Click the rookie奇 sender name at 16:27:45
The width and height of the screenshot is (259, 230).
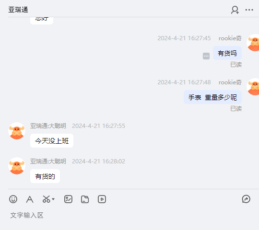click(x=230, y=38)
